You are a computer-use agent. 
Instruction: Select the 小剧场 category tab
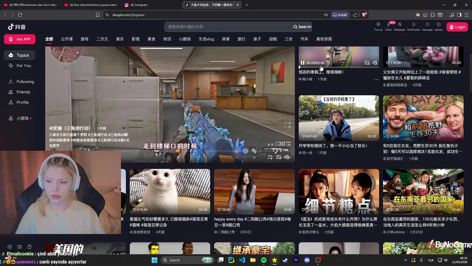185,39
